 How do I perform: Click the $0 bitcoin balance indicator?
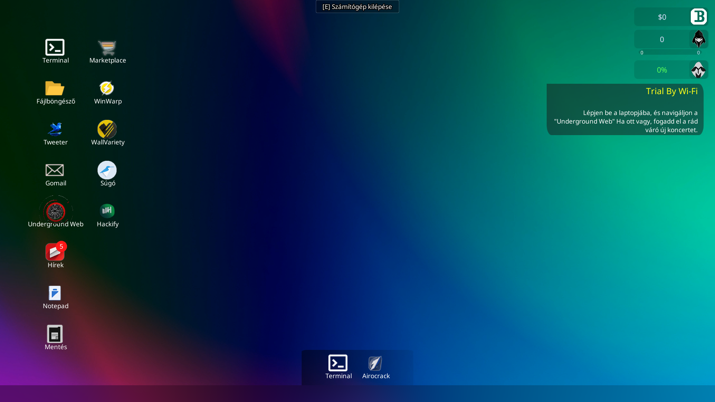tap(662, 17)
